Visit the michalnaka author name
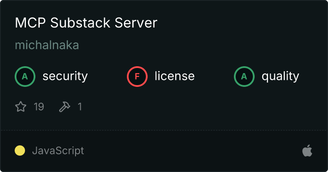This screenshot has height=172, width=328. pyautogui.click(x=47, y=45)
